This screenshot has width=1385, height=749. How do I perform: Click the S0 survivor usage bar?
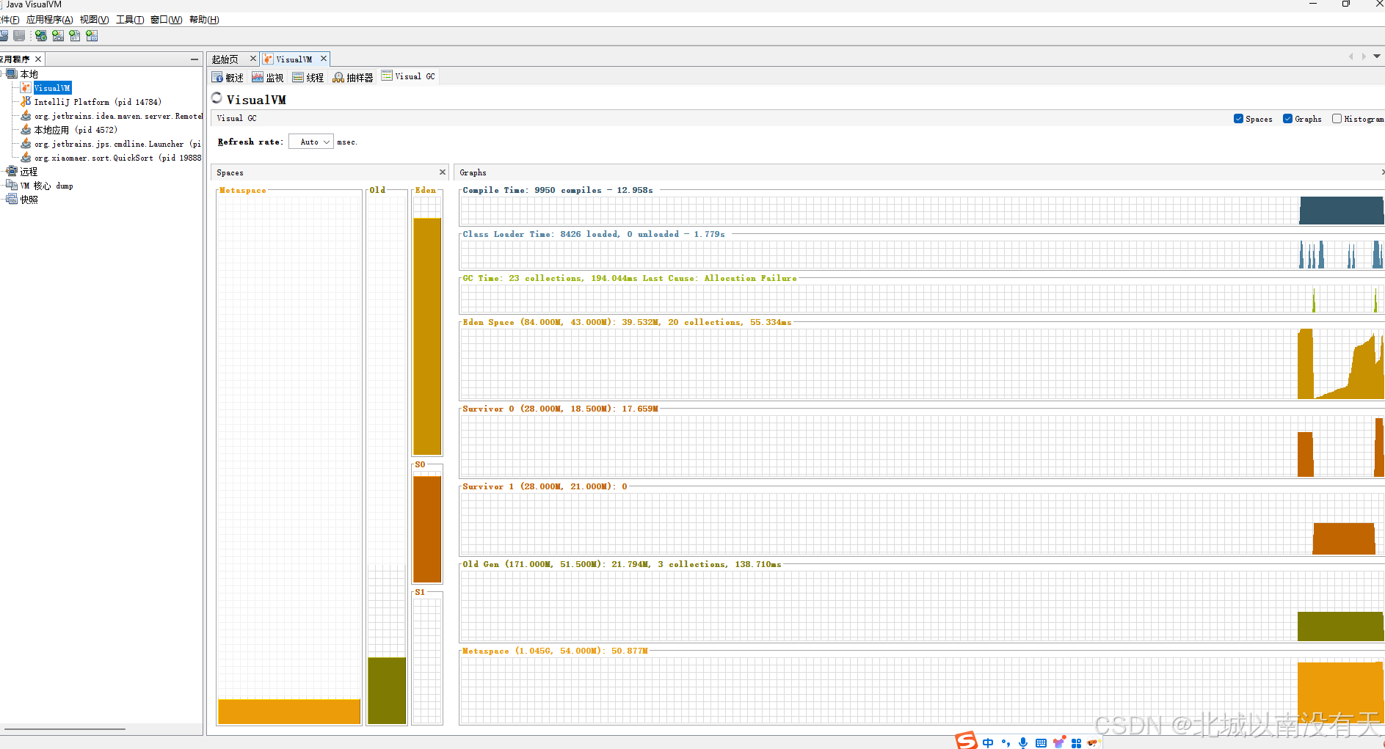point(427,529)
